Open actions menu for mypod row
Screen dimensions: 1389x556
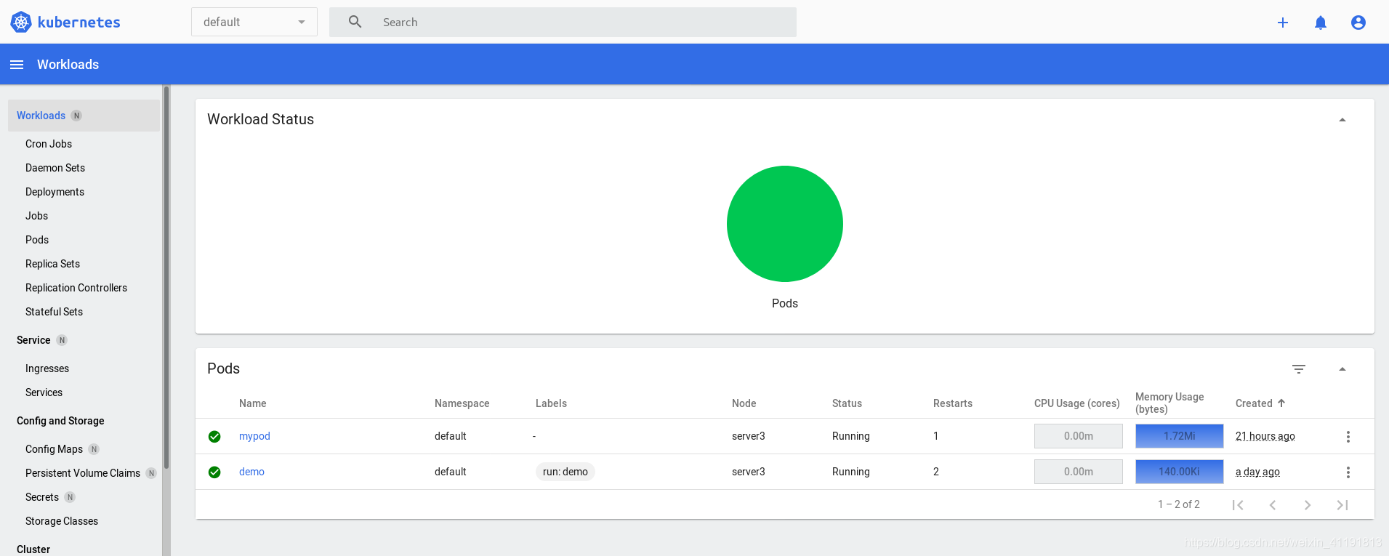pyautogui.click(x=1348, y=437)
